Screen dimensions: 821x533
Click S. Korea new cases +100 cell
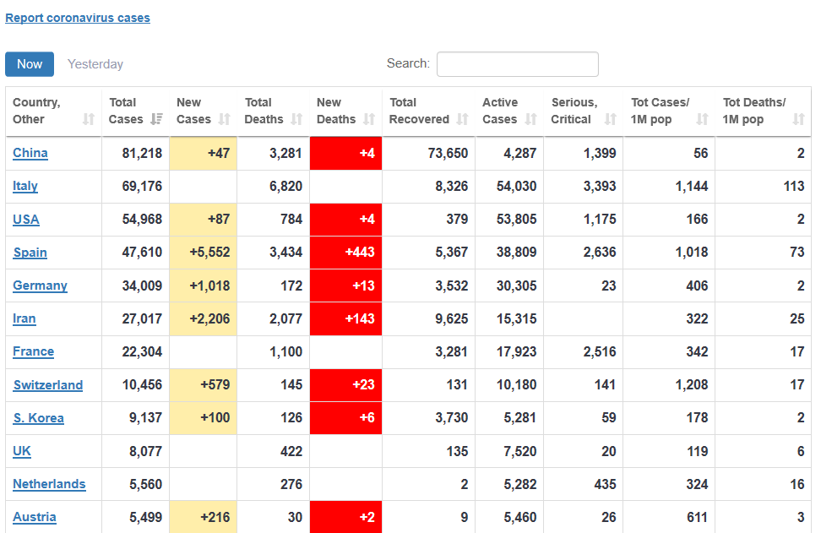[x=204, y=418]
